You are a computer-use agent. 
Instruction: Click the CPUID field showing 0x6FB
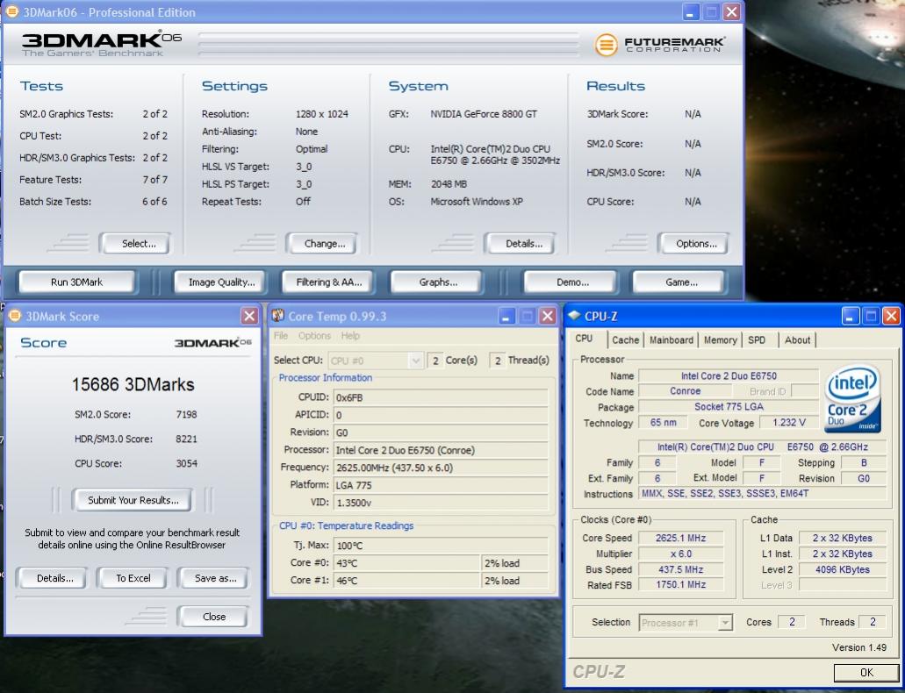(441, 397)
